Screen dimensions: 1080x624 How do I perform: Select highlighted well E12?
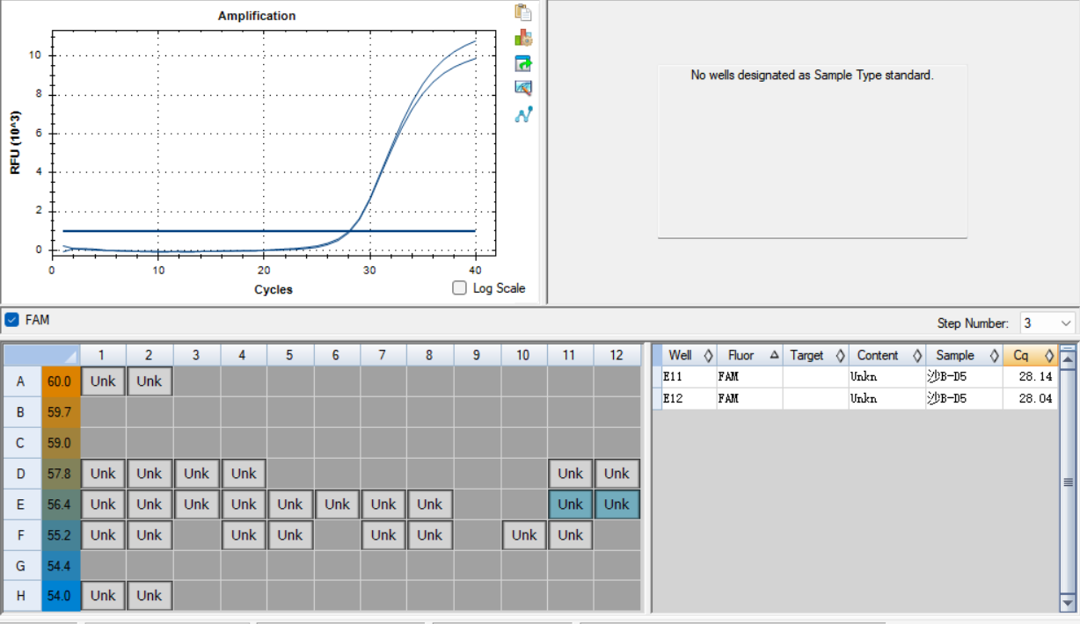pyautogui.click(x=617, y=504)
